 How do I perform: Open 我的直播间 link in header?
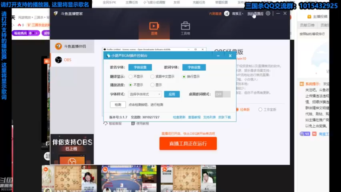[x=255, y=14]
